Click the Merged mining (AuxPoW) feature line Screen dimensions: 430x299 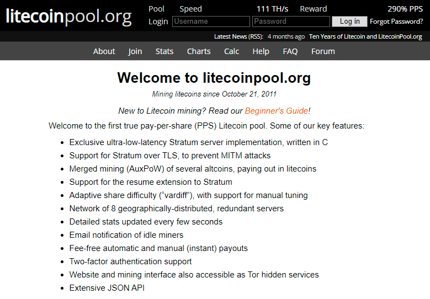click(x=193, y=169)
